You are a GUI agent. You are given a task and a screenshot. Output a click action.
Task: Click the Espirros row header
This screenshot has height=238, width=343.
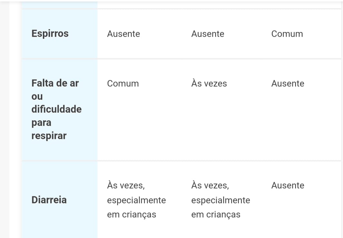(50, 34)
